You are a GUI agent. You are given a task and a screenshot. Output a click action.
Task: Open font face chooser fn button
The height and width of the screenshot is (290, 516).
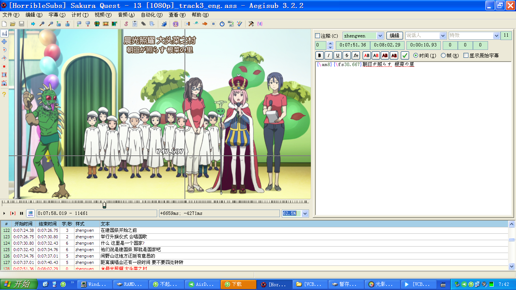coord(356,56)
